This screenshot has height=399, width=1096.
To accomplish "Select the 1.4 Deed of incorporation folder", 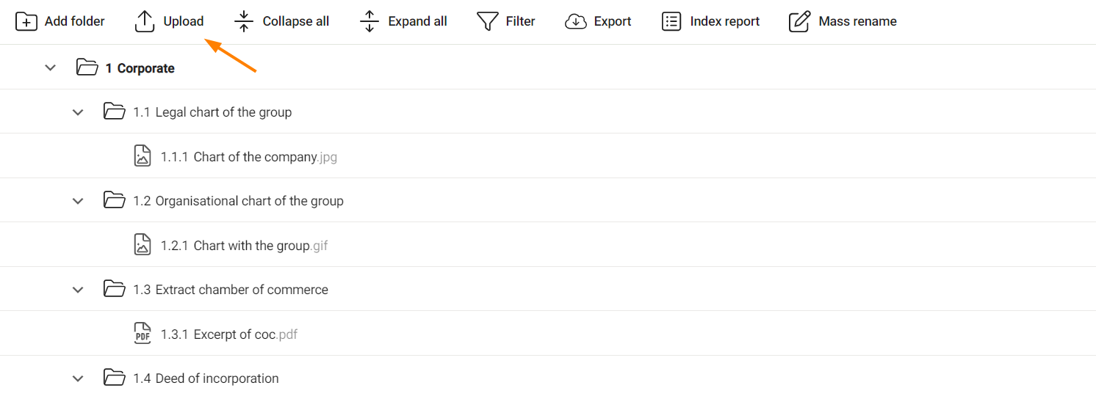I will (206, 378).
